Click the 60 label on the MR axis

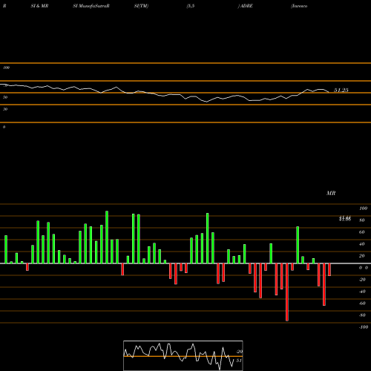tap(362, 232)
